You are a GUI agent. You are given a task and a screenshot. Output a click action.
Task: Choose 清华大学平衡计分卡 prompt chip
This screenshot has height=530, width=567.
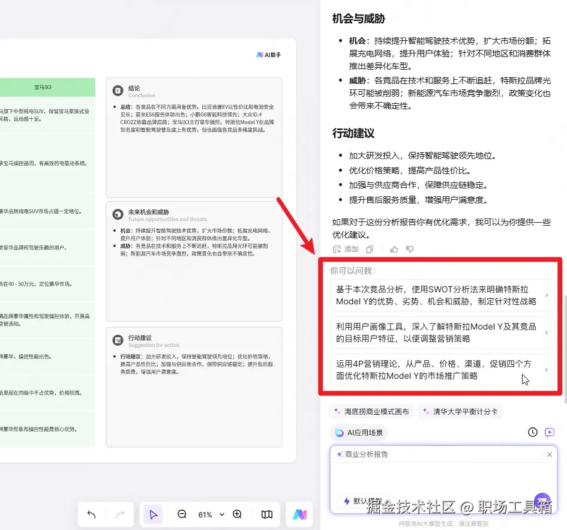coord(461,411)
